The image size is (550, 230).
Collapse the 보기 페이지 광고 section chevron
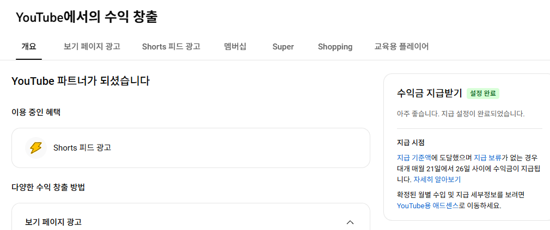click(x=350, y=222)
